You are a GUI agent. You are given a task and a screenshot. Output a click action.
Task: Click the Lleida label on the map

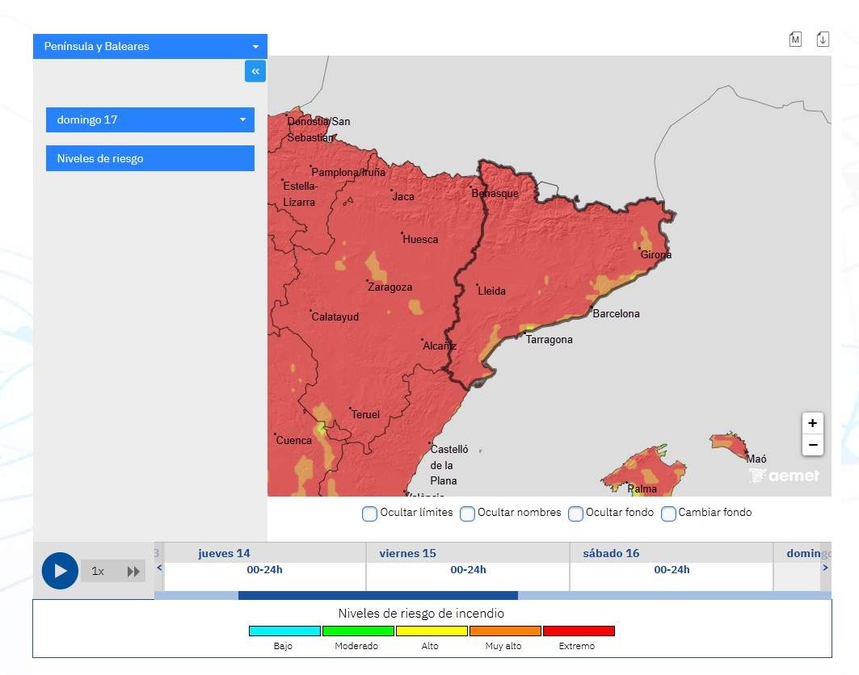pos(491,291)
